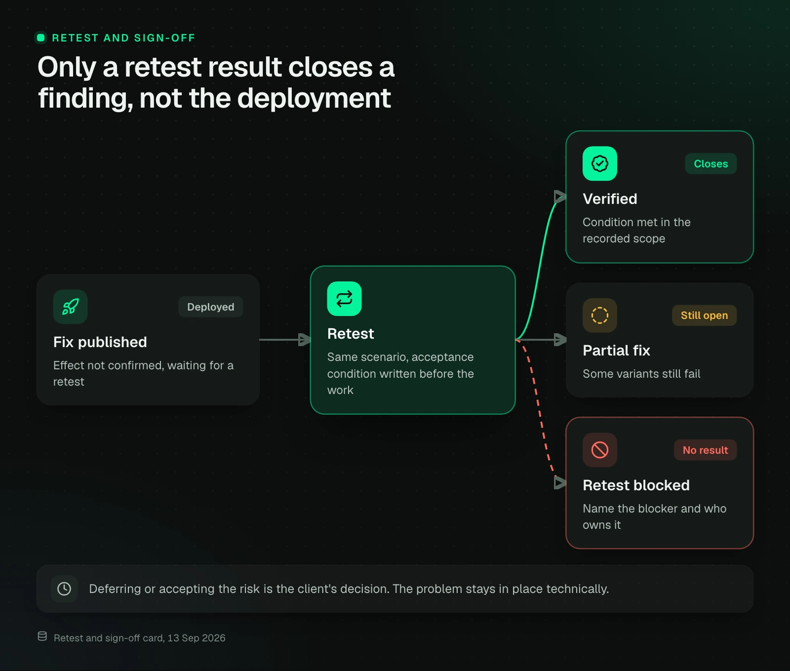
Task: Click the 'Deferring or accepting the risk' note
Action: click(x=349, y=589)
